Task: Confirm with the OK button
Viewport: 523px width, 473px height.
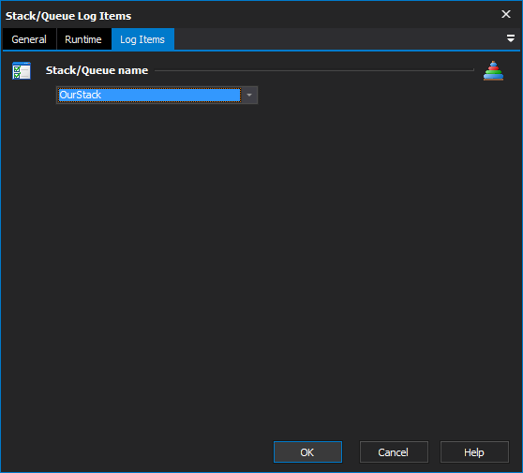Action: 307,452
